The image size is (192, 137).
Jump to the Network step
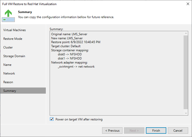click(9, 73)
